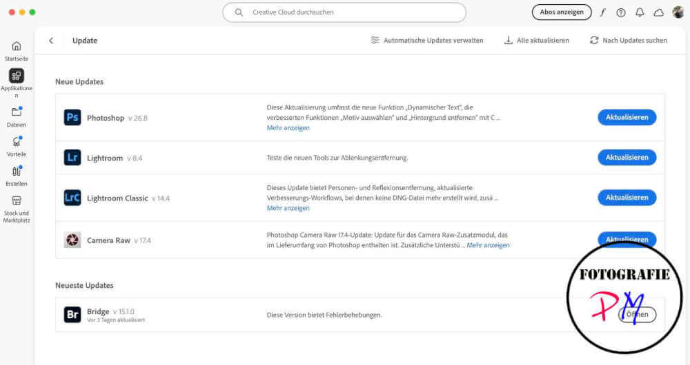
Task: Open Automatische Updates verwalten
Action: 427,41
